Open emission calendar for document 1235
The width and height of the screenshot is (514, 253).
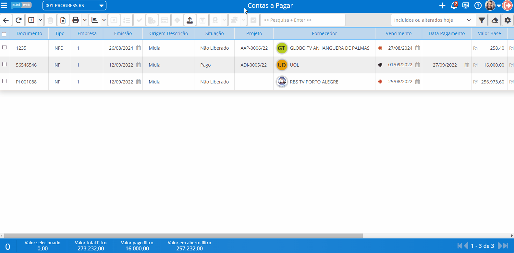139,48
